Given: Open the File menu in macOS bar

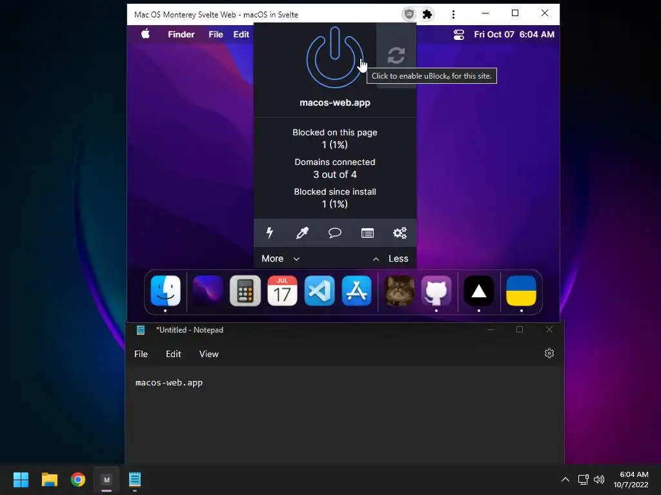Looking at the screenshot, I should pyautogui.click(x=216, y=35).
